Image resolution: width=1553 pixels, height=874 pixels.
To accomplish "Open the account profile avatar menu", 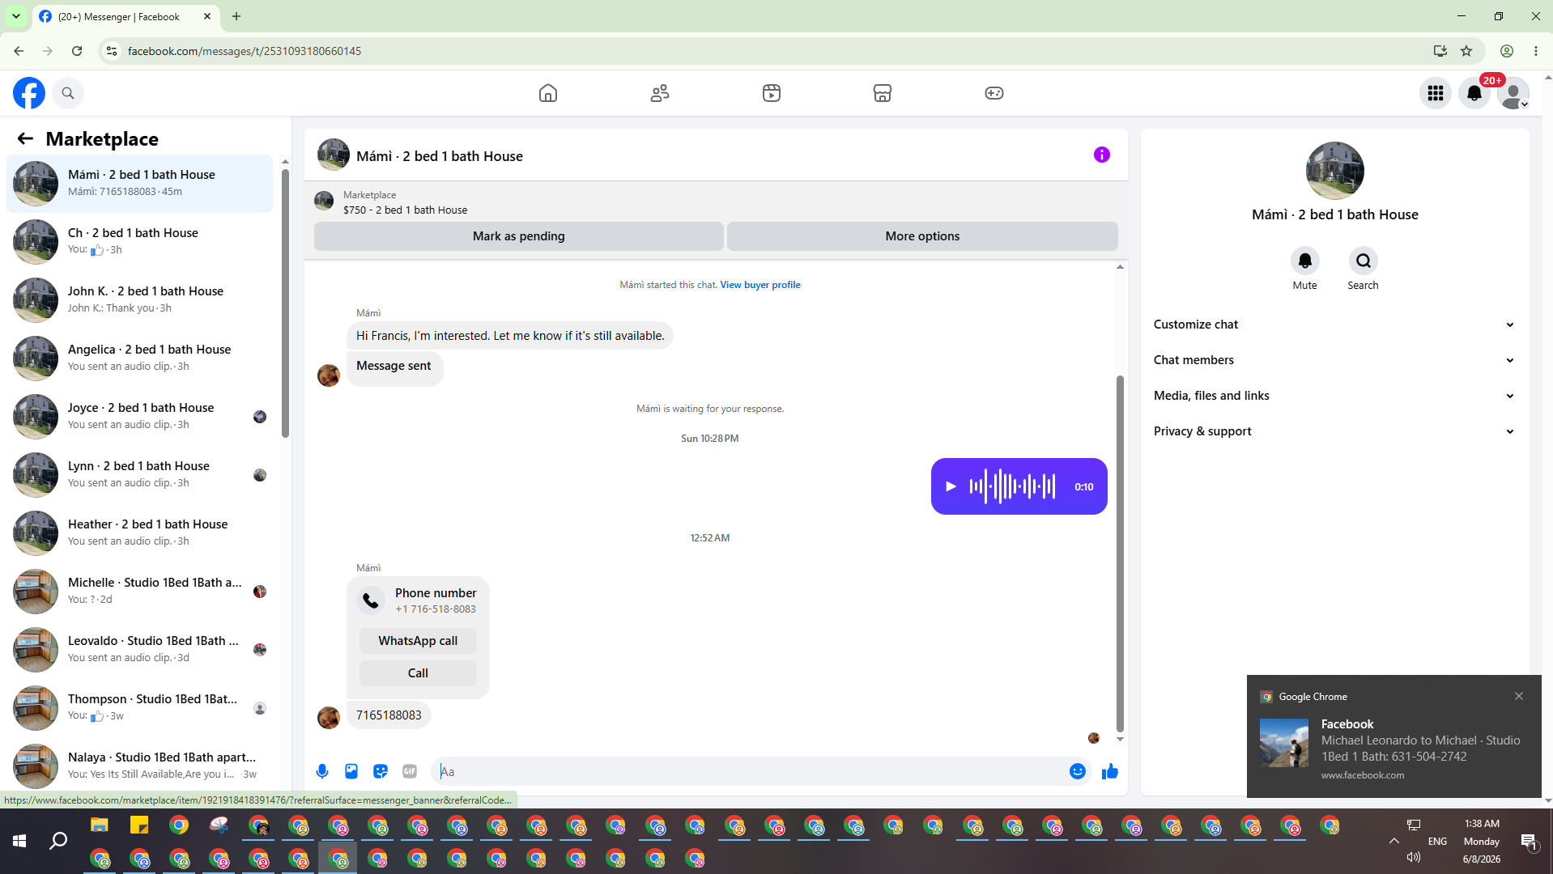I will pos(1513,93).
